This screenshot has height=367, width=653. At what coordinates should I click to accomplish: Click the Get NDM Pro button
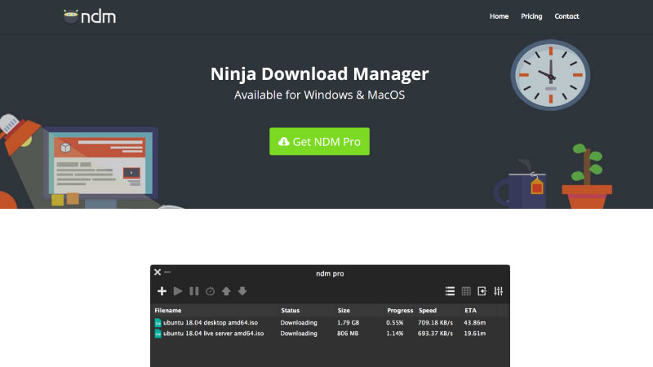coord(319,141)
